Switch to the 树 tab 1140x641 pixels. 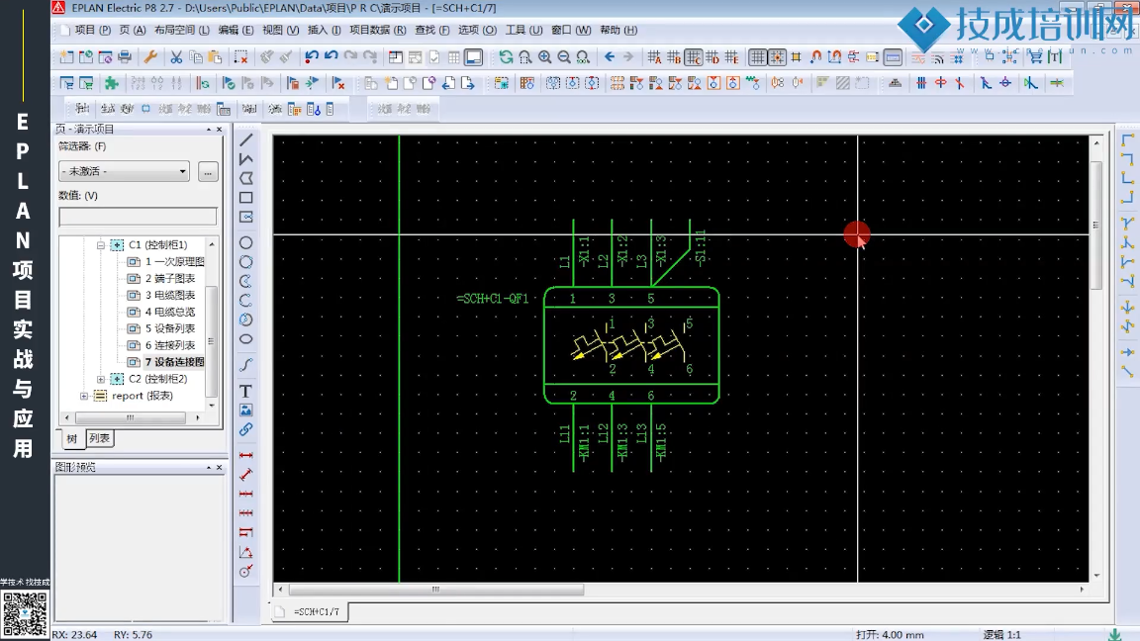[x=72, y=438]
